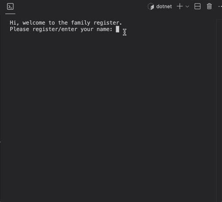
Task: Split the terminal panel
Action: pos(198,7)
